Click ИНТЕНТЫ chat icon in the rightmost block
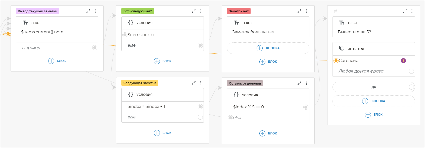Viewport: 425px width, 148px height. (342, 48)
